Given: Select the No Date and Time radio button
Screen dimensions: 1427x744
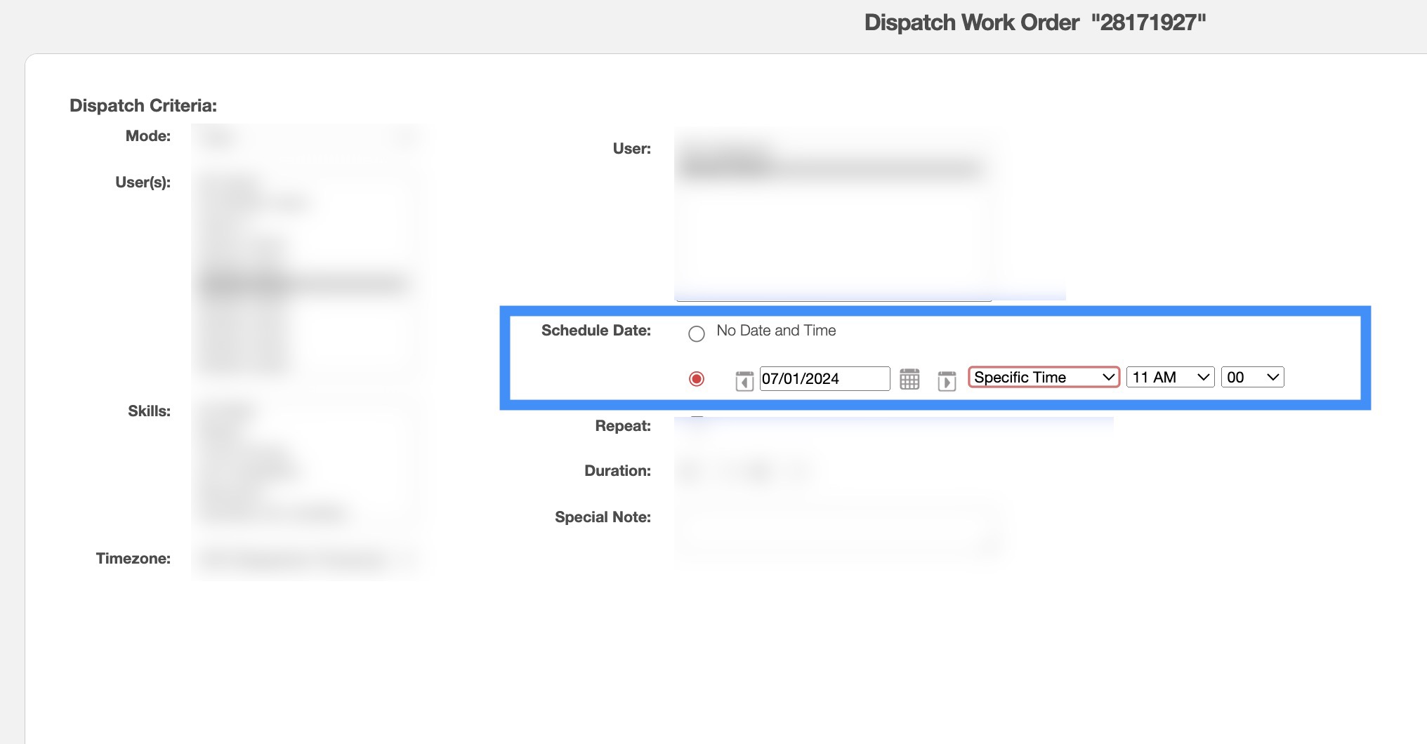Looking at the screenshot, I should pyautogui.click(x=697, y=334).
